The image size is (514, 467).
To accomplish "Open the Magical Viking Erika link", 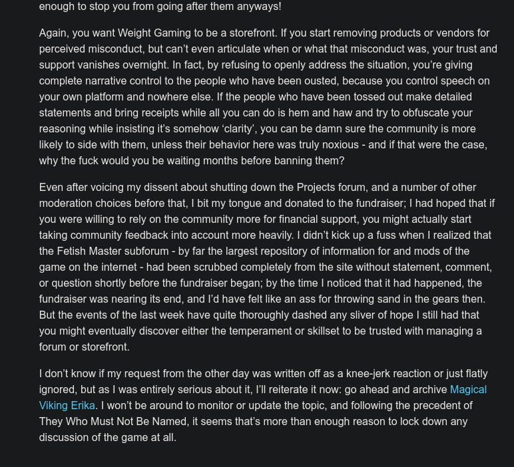I will click(x=467, y=390).
